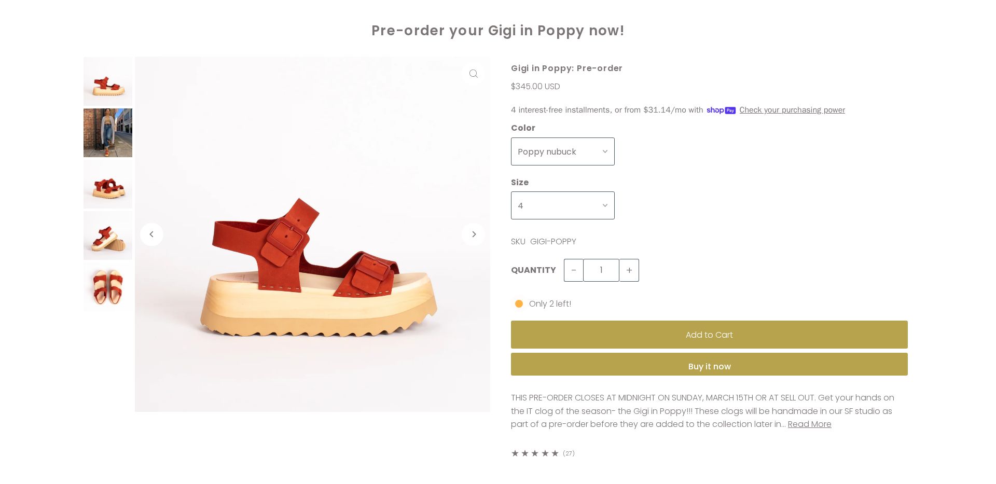Click the image zoom magnifier icon
Viewport: 996px width, 484px height.
pos(473,73)
